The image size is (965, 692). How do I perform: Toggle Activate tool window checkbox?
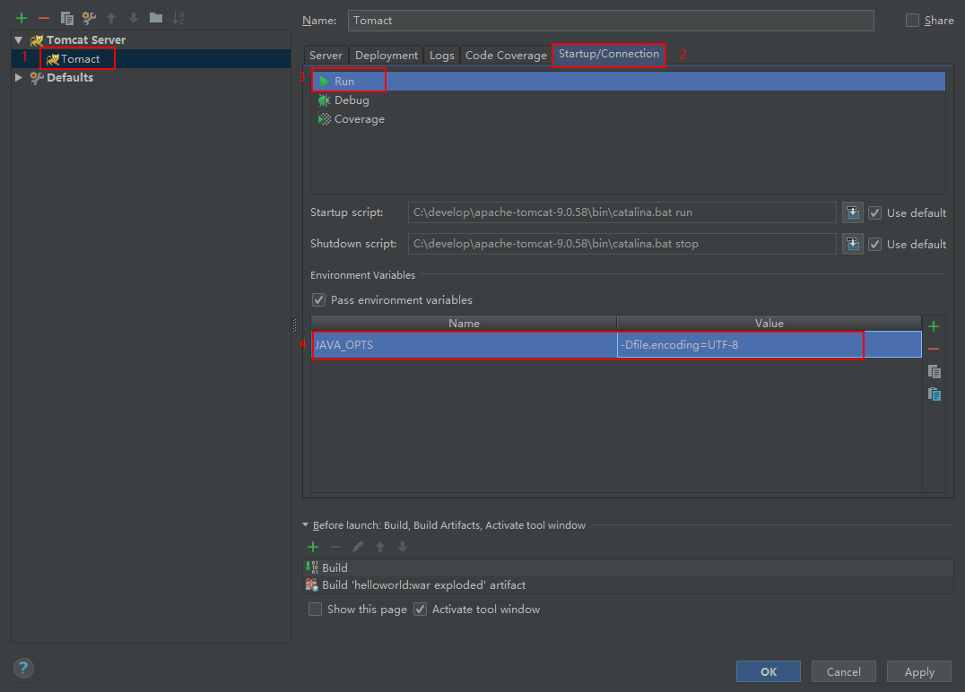tap(421, 610)
